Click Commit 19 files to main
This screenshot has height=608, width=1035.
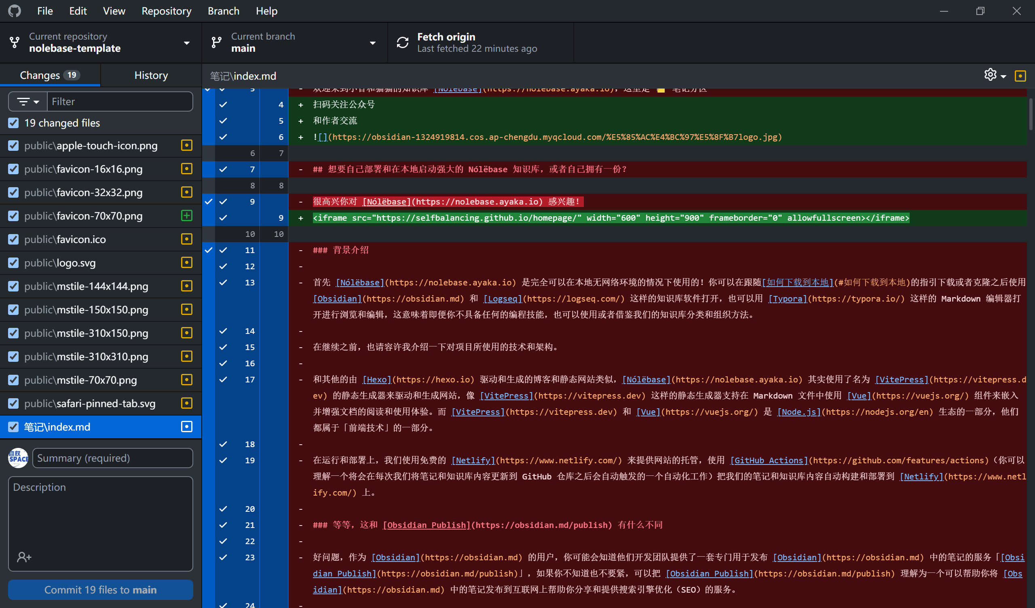pyautogui.click(x=101, y=589)
